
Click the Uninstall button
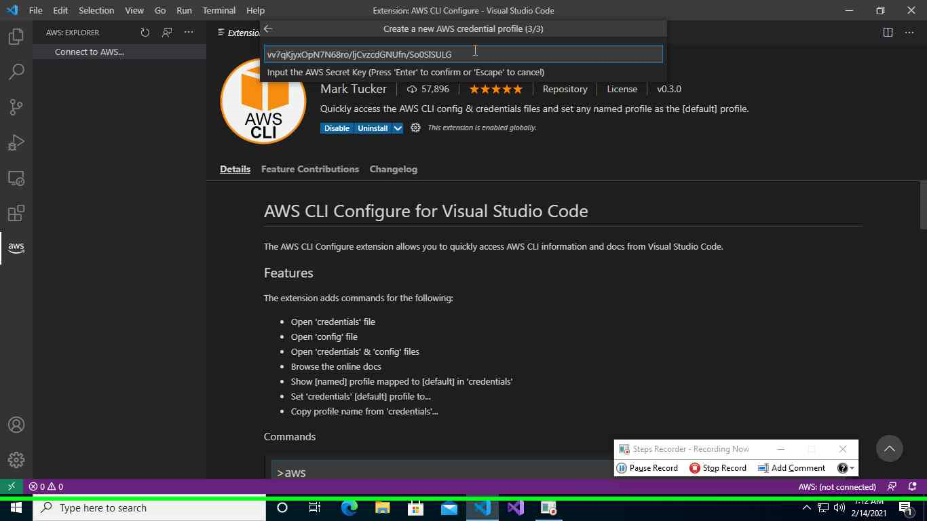[373, 128]
